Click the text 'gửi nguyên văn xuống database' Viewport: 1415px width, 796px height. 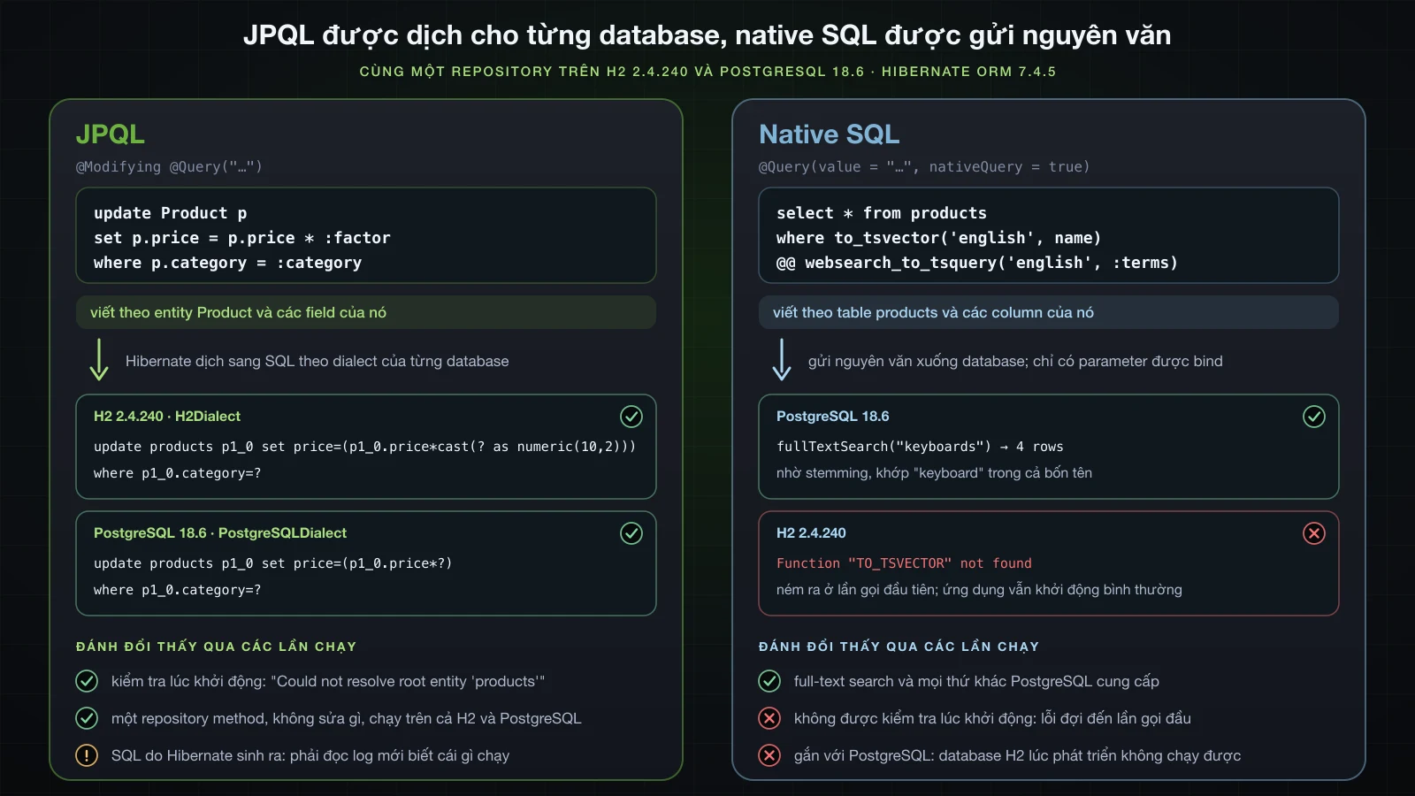click(x=916, y=361)
